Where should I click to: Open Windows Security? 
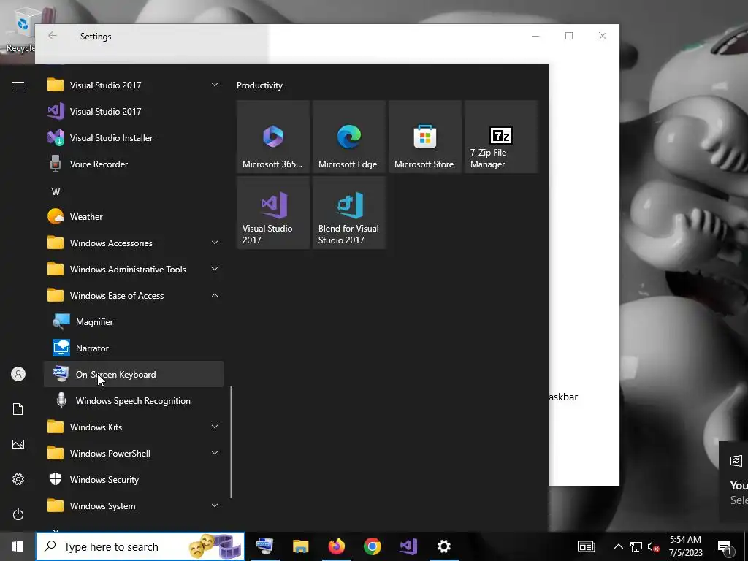coord(134,479)
